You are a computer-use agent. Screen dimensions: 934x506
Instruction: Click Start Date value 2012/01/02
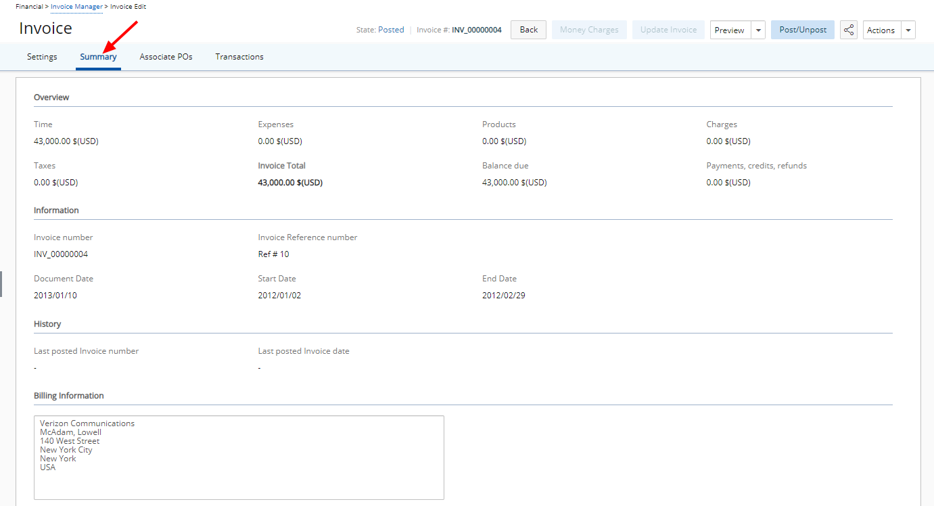pos(279,296)
